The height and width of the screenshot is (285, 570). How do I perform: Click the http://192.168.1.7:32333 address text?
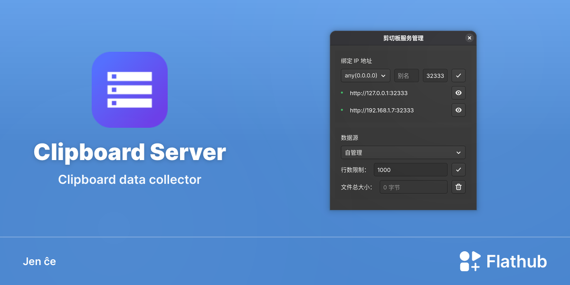(x=381, y=110)
